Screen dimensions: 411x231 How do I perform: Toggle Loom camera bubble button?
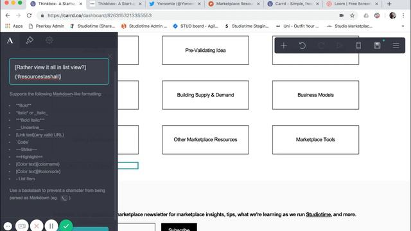(22, 226)
